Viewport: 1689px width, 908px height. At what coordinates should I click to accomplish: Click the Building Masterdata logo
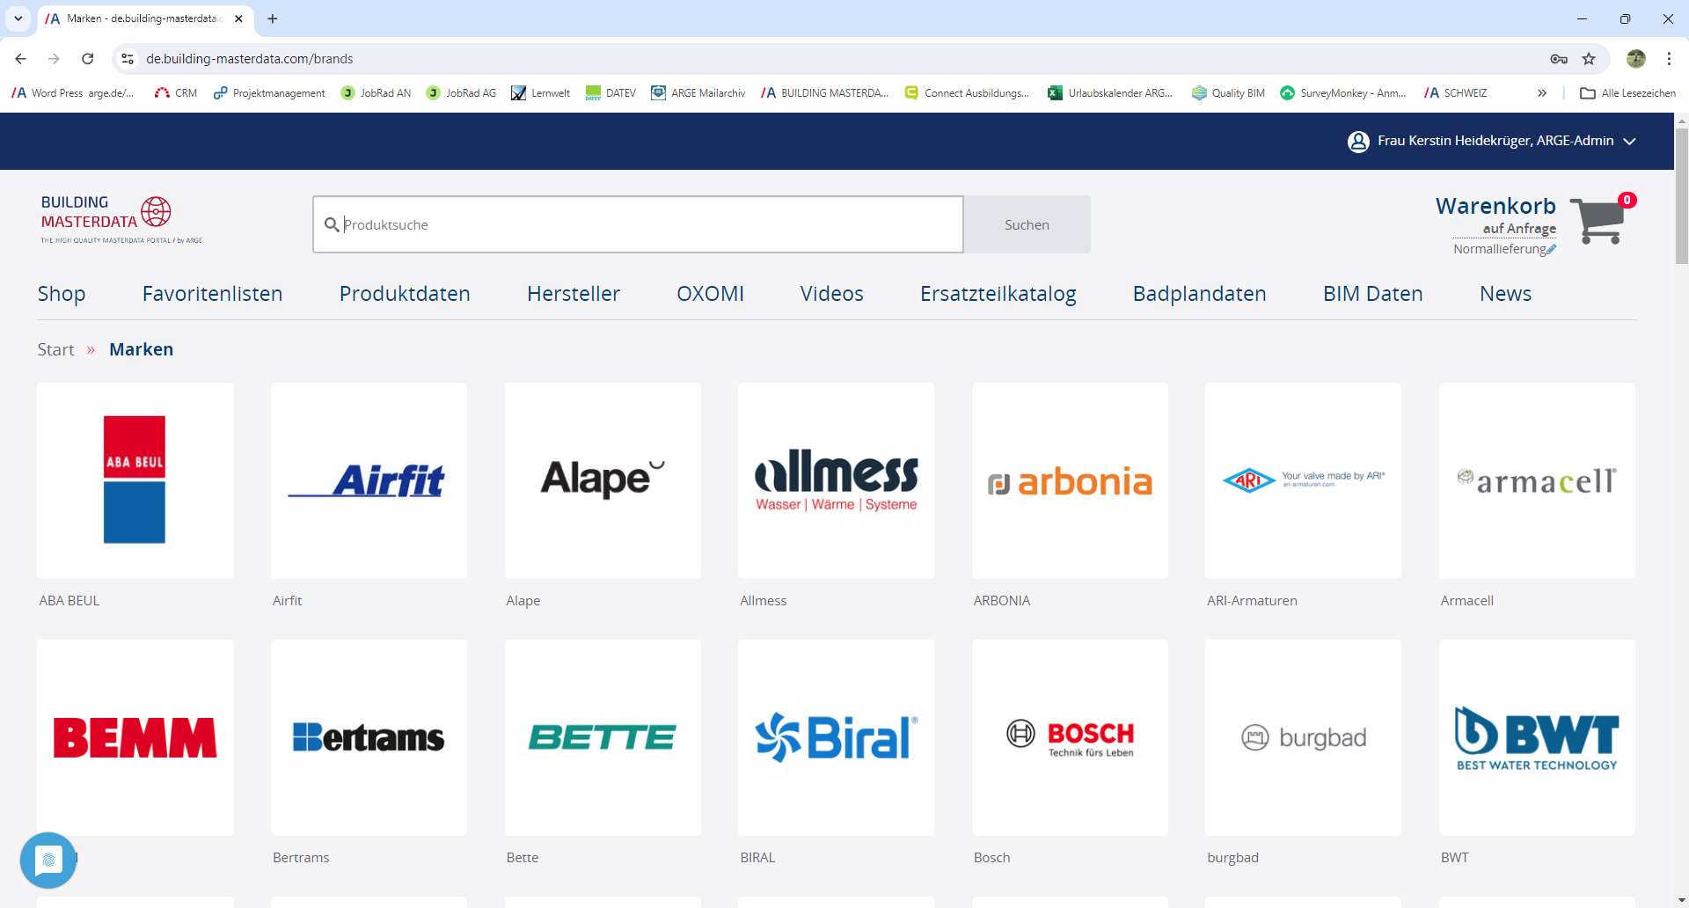tap(121, 219)
